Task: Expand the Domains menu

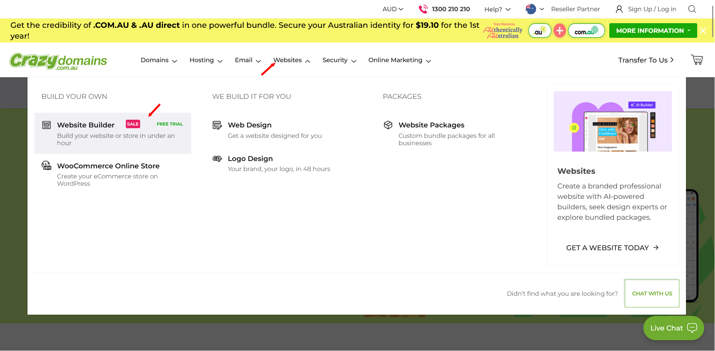Action: pyautogui.click(x=159, y=60)
